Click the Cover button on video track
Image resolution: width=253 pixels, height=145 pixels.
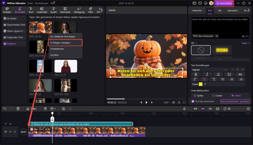(23, 132)
